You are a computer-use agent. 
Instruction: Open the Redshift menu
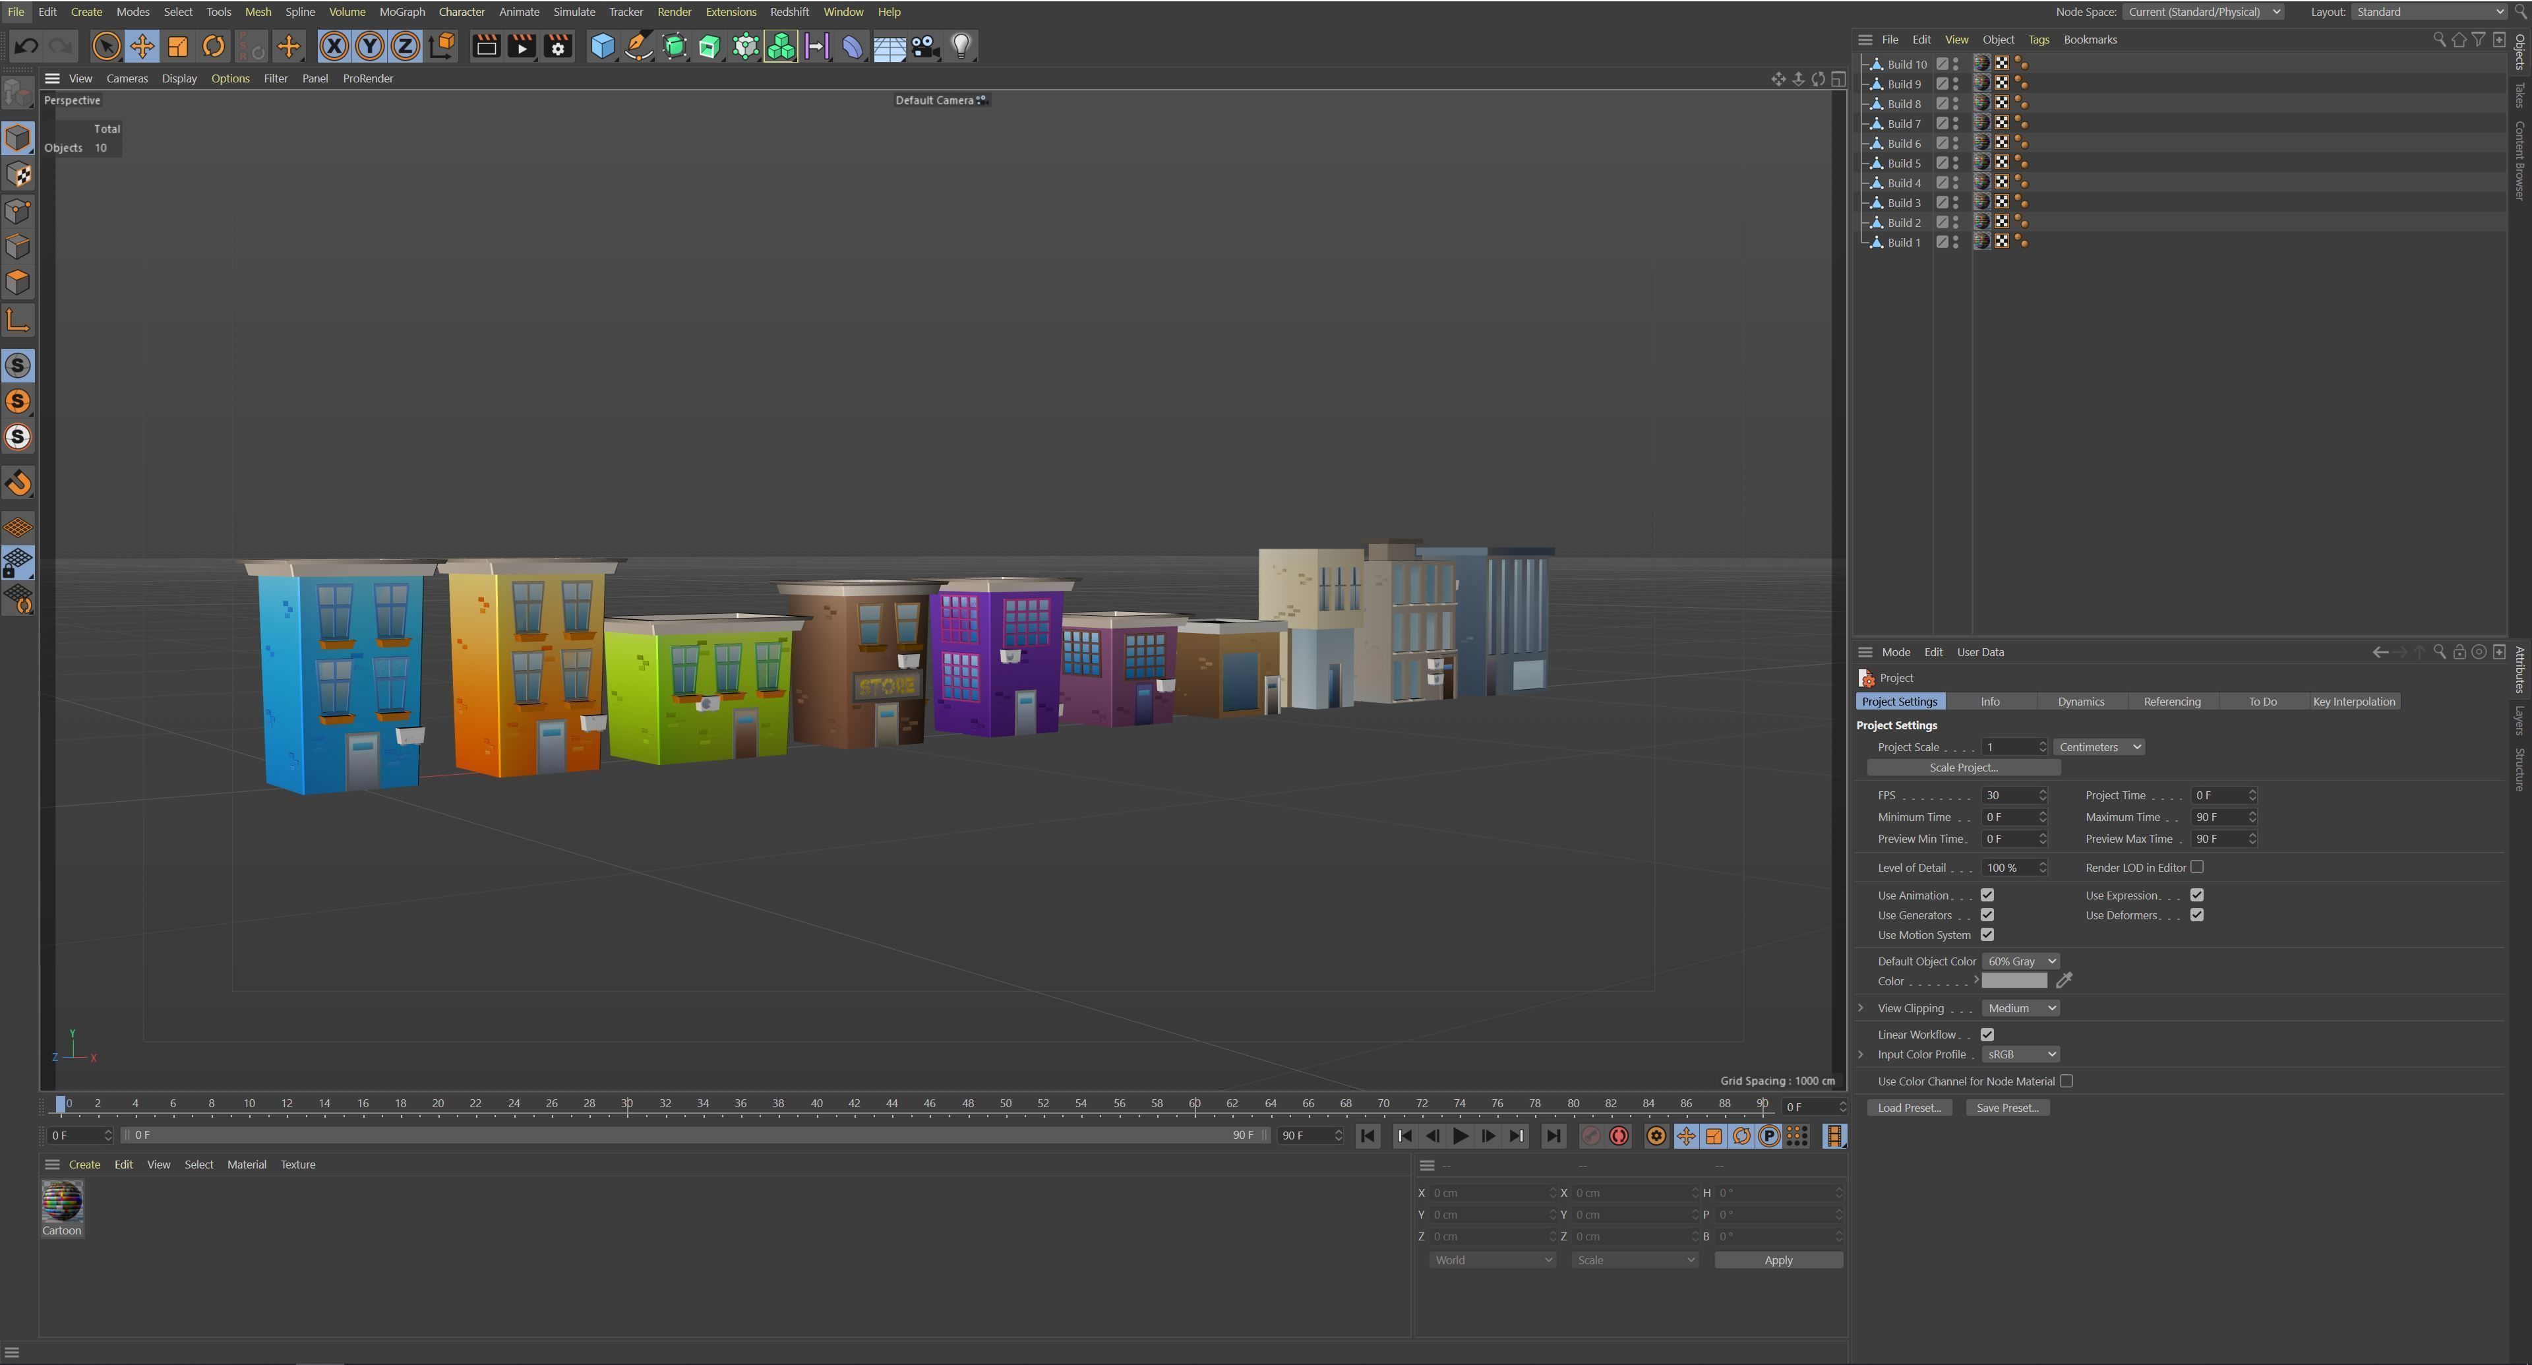pos(789,12)
